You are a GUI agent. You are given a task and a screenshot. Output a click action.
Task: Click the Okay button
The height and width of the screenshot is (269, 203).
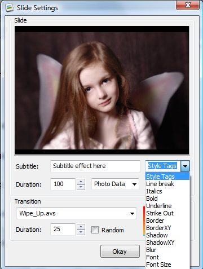(x=120, y=252)
